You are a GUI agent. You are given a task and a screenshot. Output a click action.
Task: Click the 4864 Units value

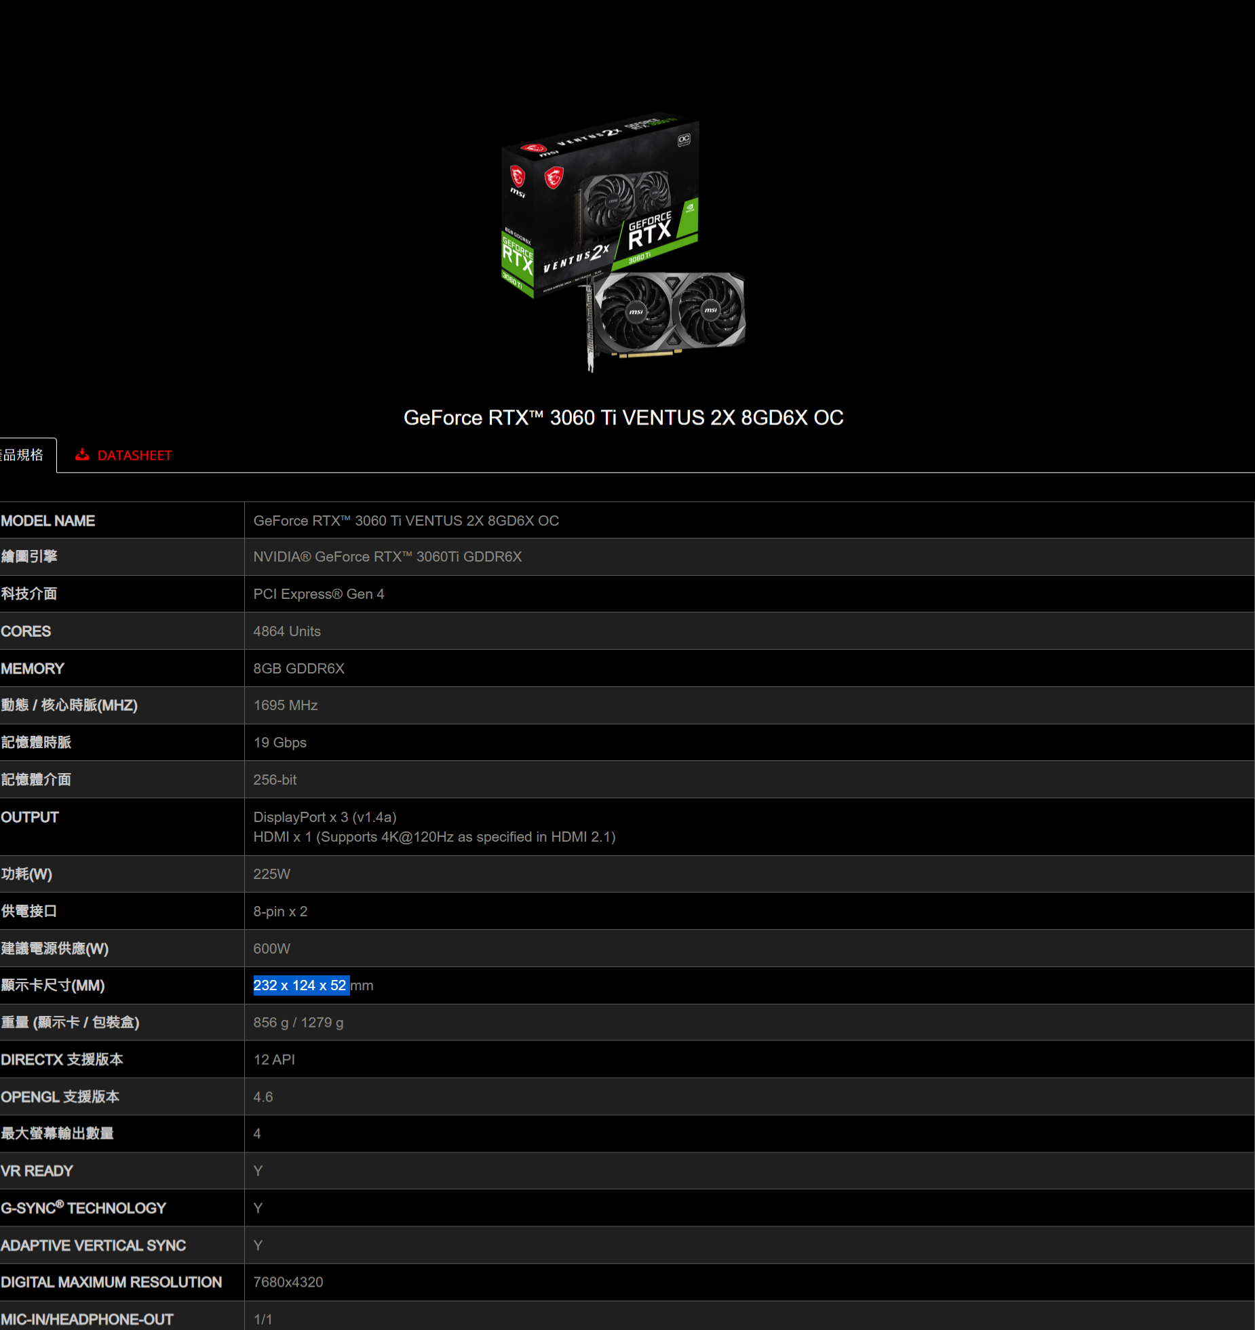click(x=287, y=631)
